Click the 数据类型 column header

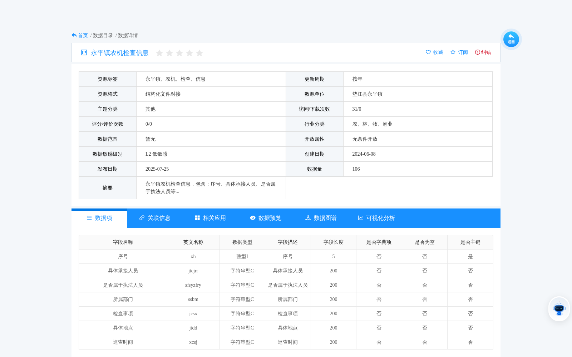(x=242, y=242)
